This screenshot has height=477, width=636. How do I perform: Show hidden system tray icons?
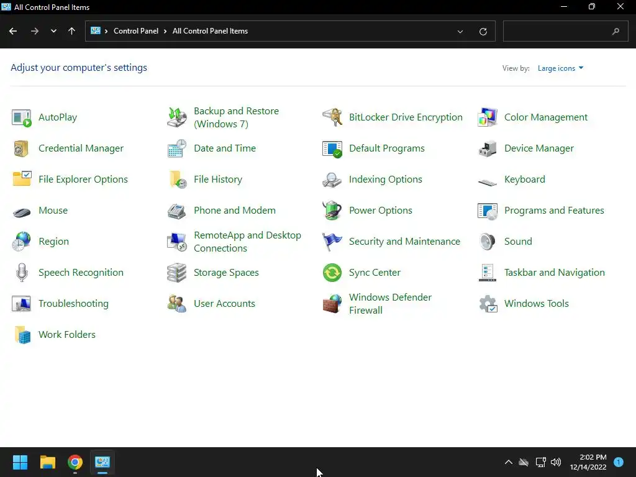pyautogui.click(x=509, y=462)
